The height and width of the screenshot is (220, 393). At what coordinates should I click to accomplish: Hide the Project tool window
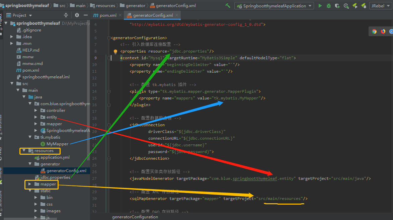click(x=86, y=15)
